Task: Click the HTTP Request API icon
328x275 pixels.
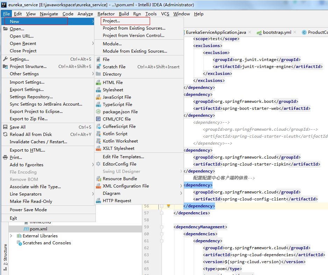Action: pos(98,201)
